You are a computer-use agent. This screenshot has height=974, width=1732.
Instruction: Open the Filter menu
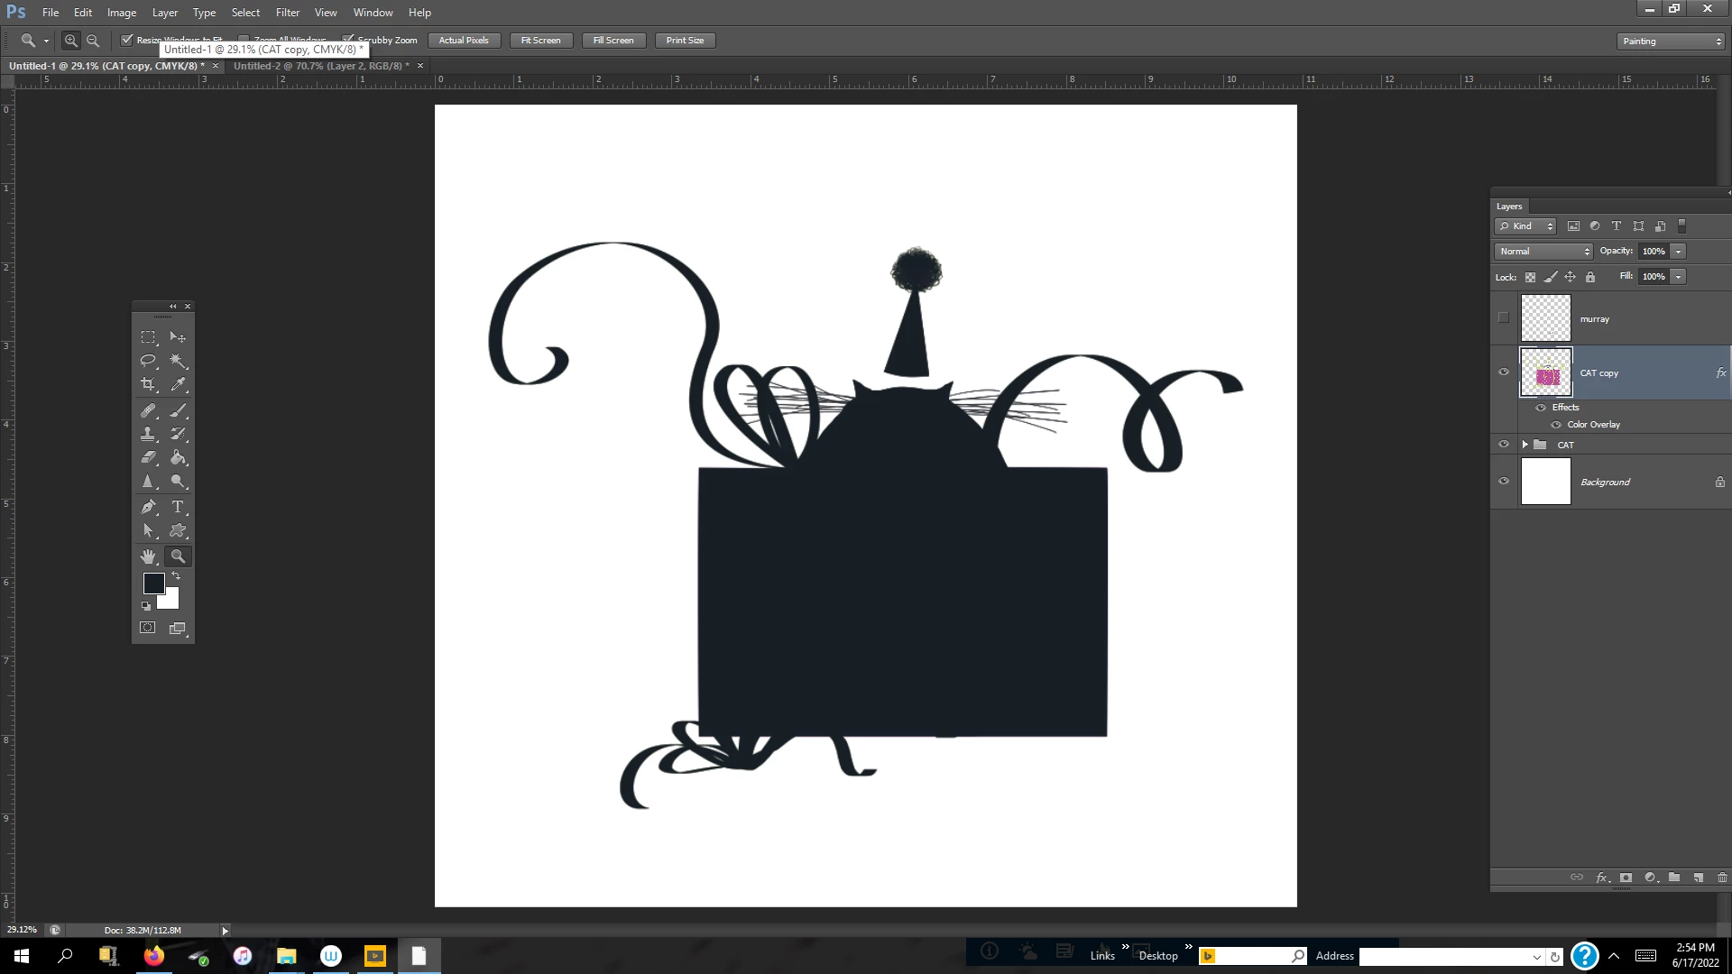coord(288,13)
